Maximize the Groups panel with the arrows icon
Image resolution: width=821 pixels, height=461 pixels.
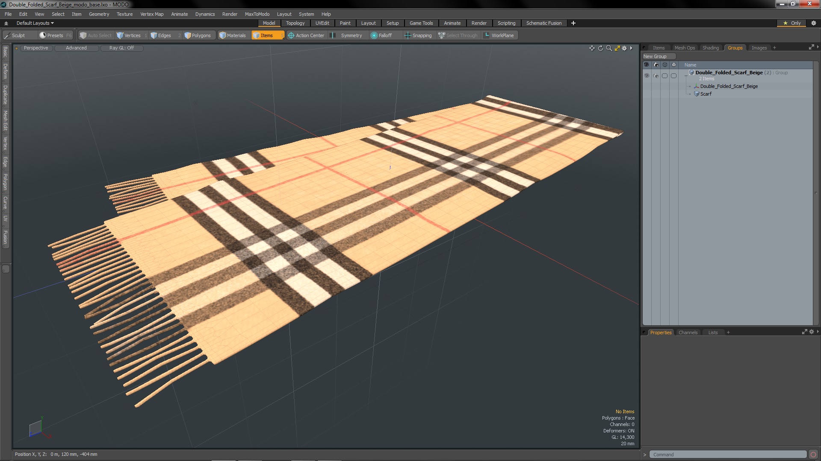pos(811,47)
